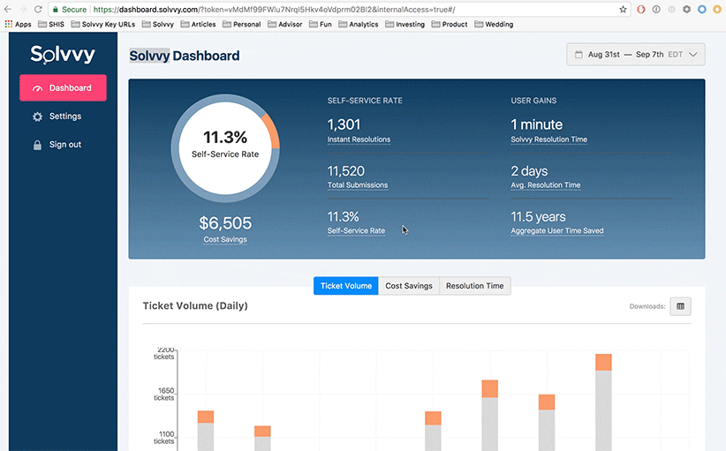Click the Self-Service Rate underlined label
This screenshot has height=451, width=726.
[356, 231]
